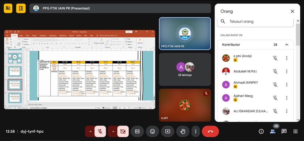Viewport: 304px width, 141px height.
Task: Expand audio settings arrow beside microphone
Action: (x=91, y=131)
